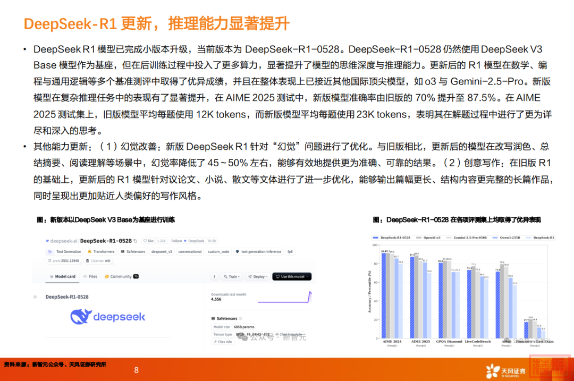
Task: Click the Safetensors info icon
Action: tap(241, 318)
